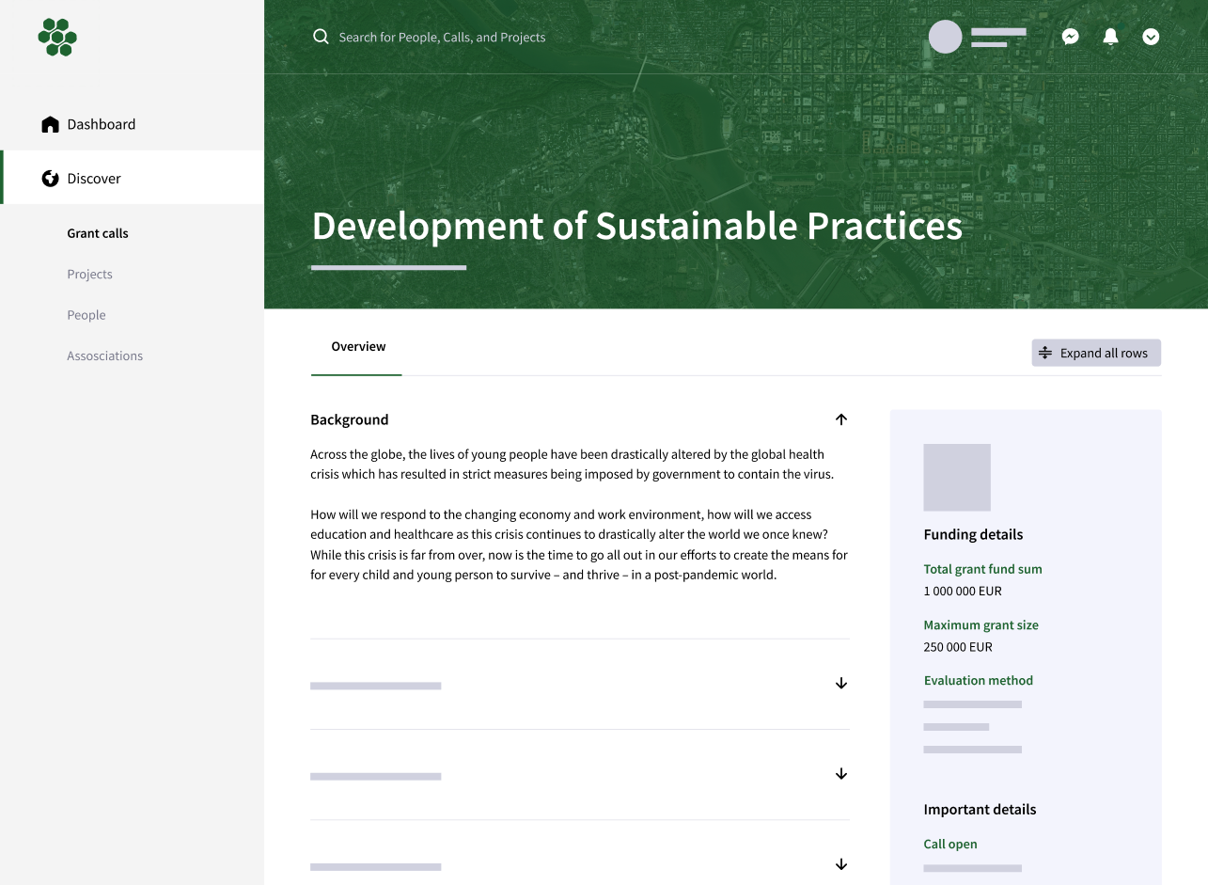Click the Dashboard home icon
This screenshot has height=885, width=1208.
click(51, 124)
